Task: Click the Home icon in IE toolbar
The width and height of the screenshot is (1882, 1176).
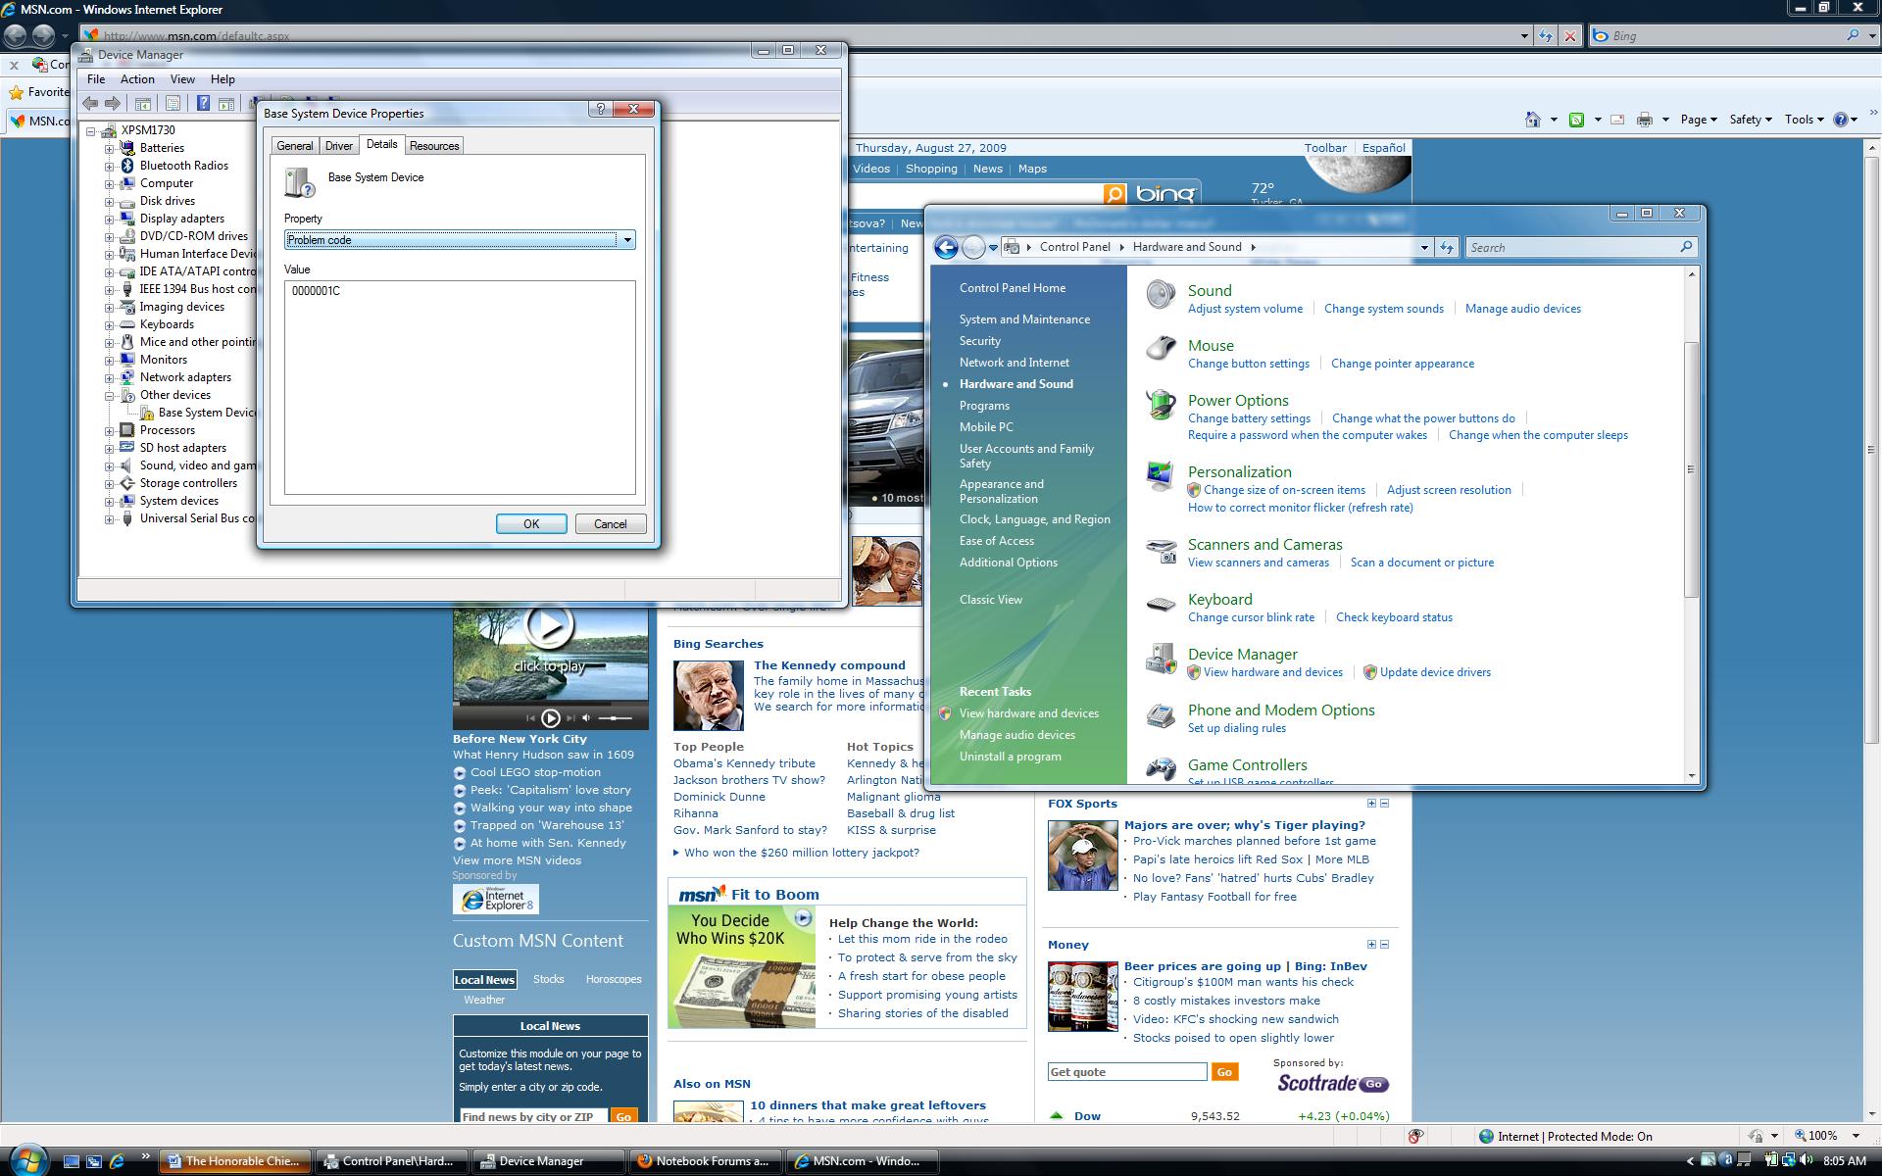Action: 1532,120
